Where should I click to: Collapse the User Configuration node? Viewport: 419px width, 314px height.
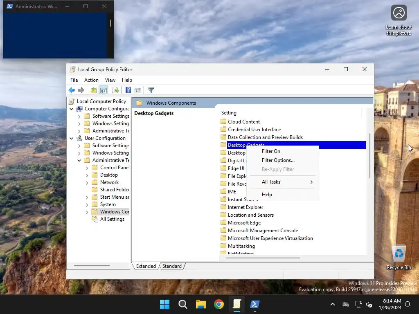[x=71, y=138]
